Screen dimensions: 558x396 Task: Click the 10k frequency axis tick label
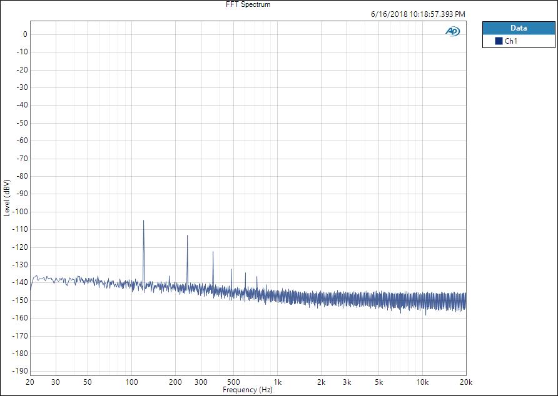click(422, 382)
